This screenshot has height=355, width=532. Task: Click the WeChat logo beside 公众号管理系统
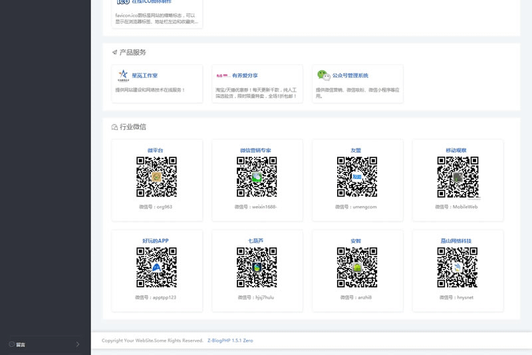point(324,75)
